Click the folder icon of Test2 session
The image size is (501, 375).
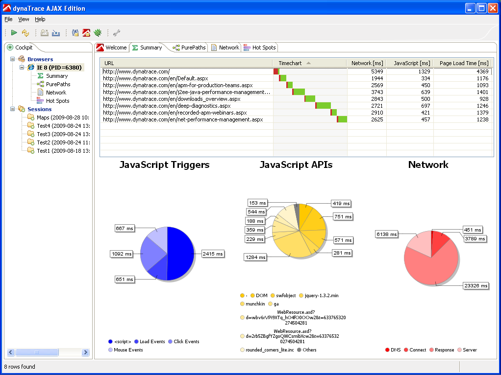31,142
